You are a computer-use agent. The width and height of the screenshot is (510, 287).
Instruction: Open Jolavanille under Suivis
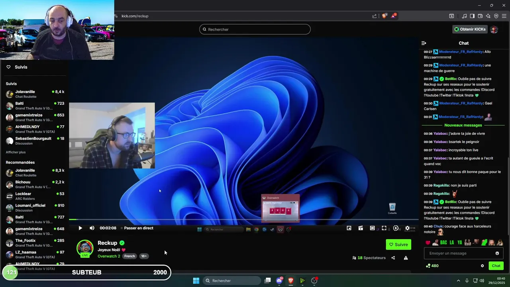coord(35,94)
